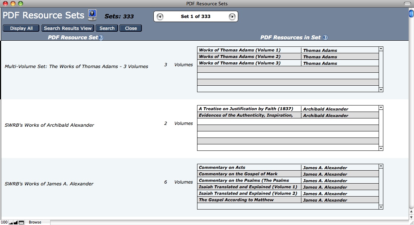
Task: Click the Sets: 333 count label
Action: [119, 16]
